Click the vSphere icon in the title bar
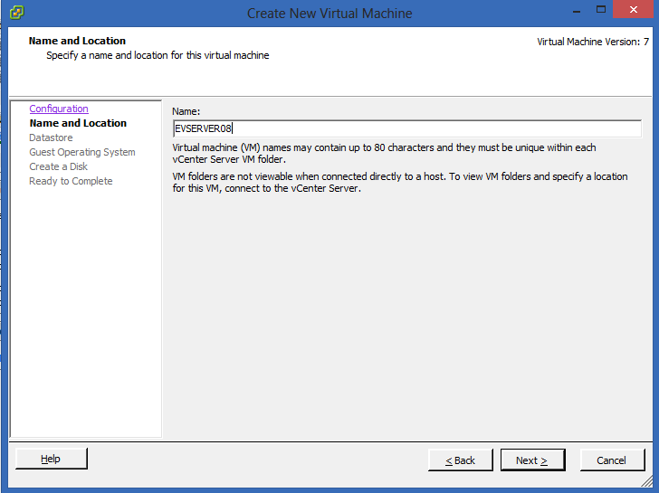 point(17,13)
